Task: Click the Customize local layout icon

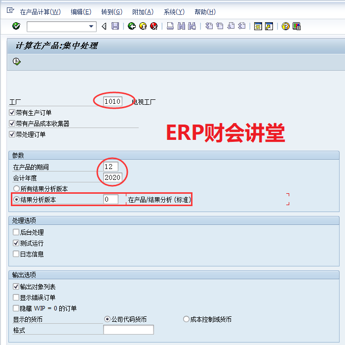Action: coord(297,26)
